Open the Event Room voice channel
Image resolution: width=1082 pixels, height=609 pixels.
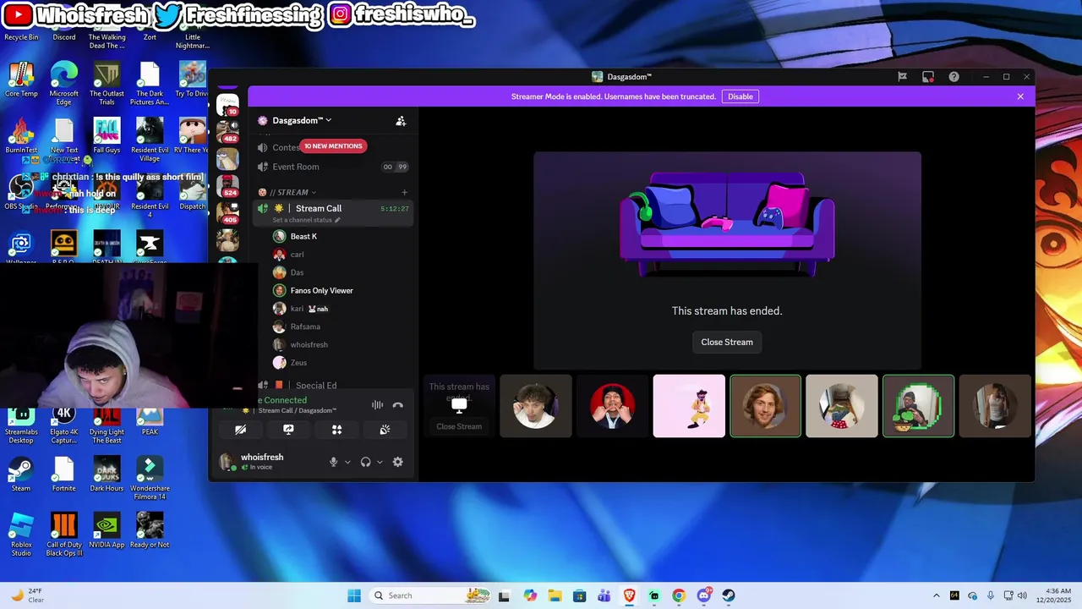click(333, 167)
